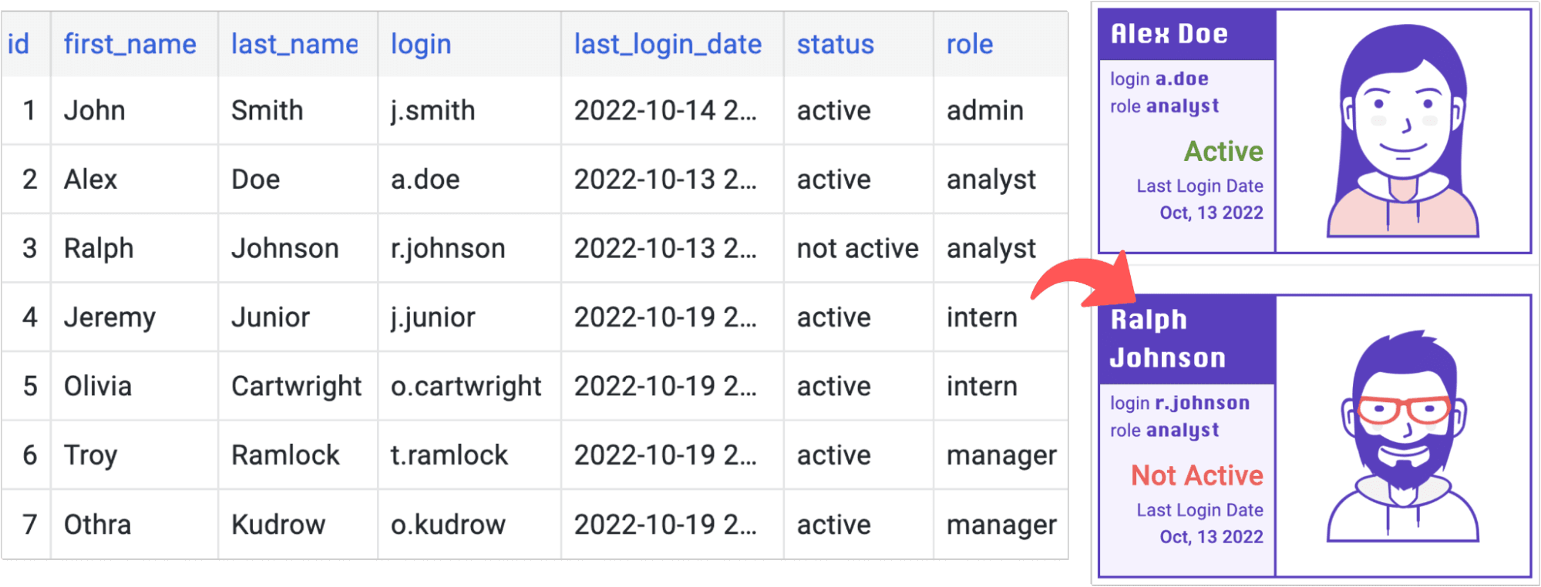Viewport: 1541px width, 587px height.
Task: Toggle the green "Active" label on Alex's card
Action: tap(1223, 152)
